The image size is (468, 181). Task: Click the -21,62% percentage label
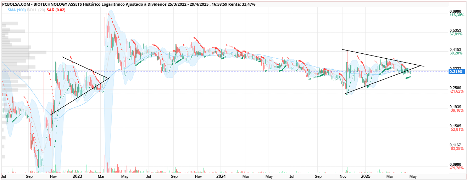click(x=457, y=92)
